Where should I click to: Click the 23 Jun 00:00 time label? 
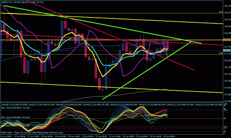click(x=101, y=137)
